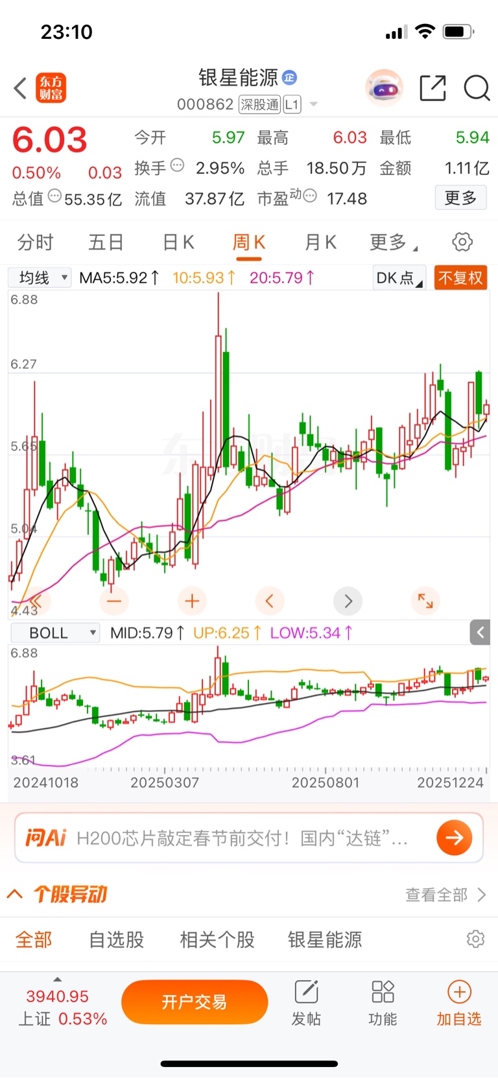Viewport: 498px width, 1078px height.
Task: Collapse the 个股异动 section
Action: point(14,895)
